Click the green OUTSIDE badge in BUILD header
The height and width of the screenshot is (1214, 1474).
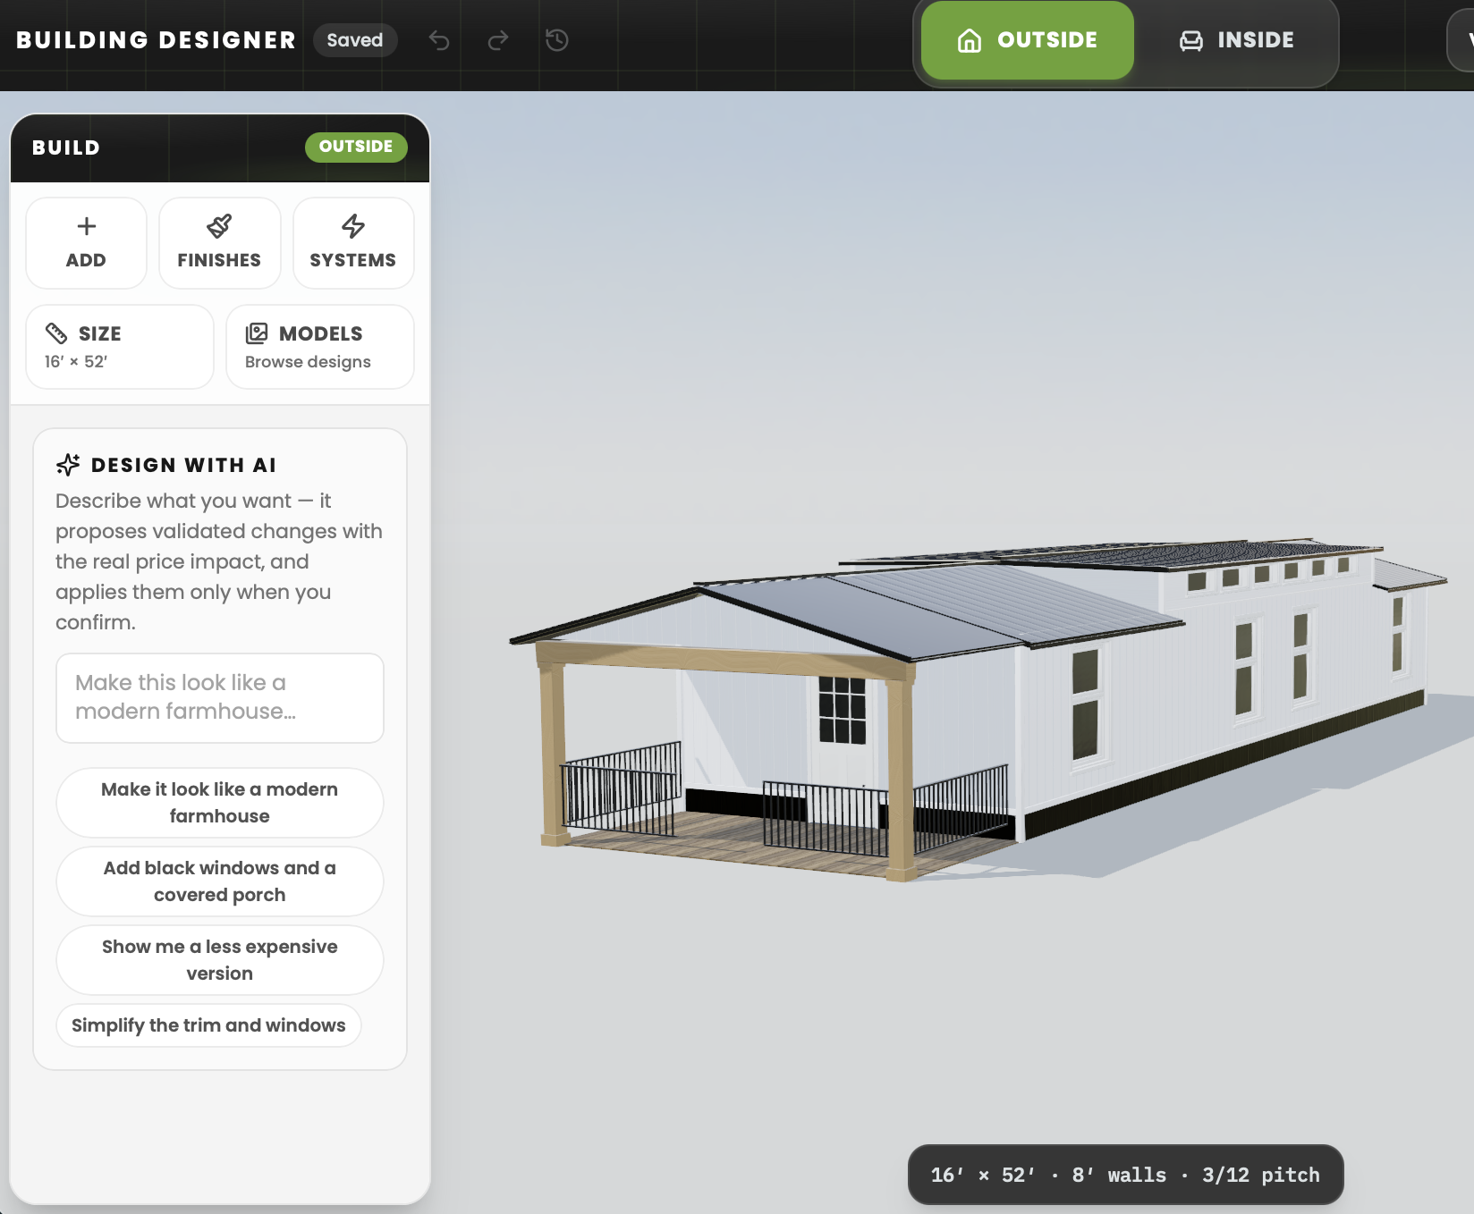(356, 147)
